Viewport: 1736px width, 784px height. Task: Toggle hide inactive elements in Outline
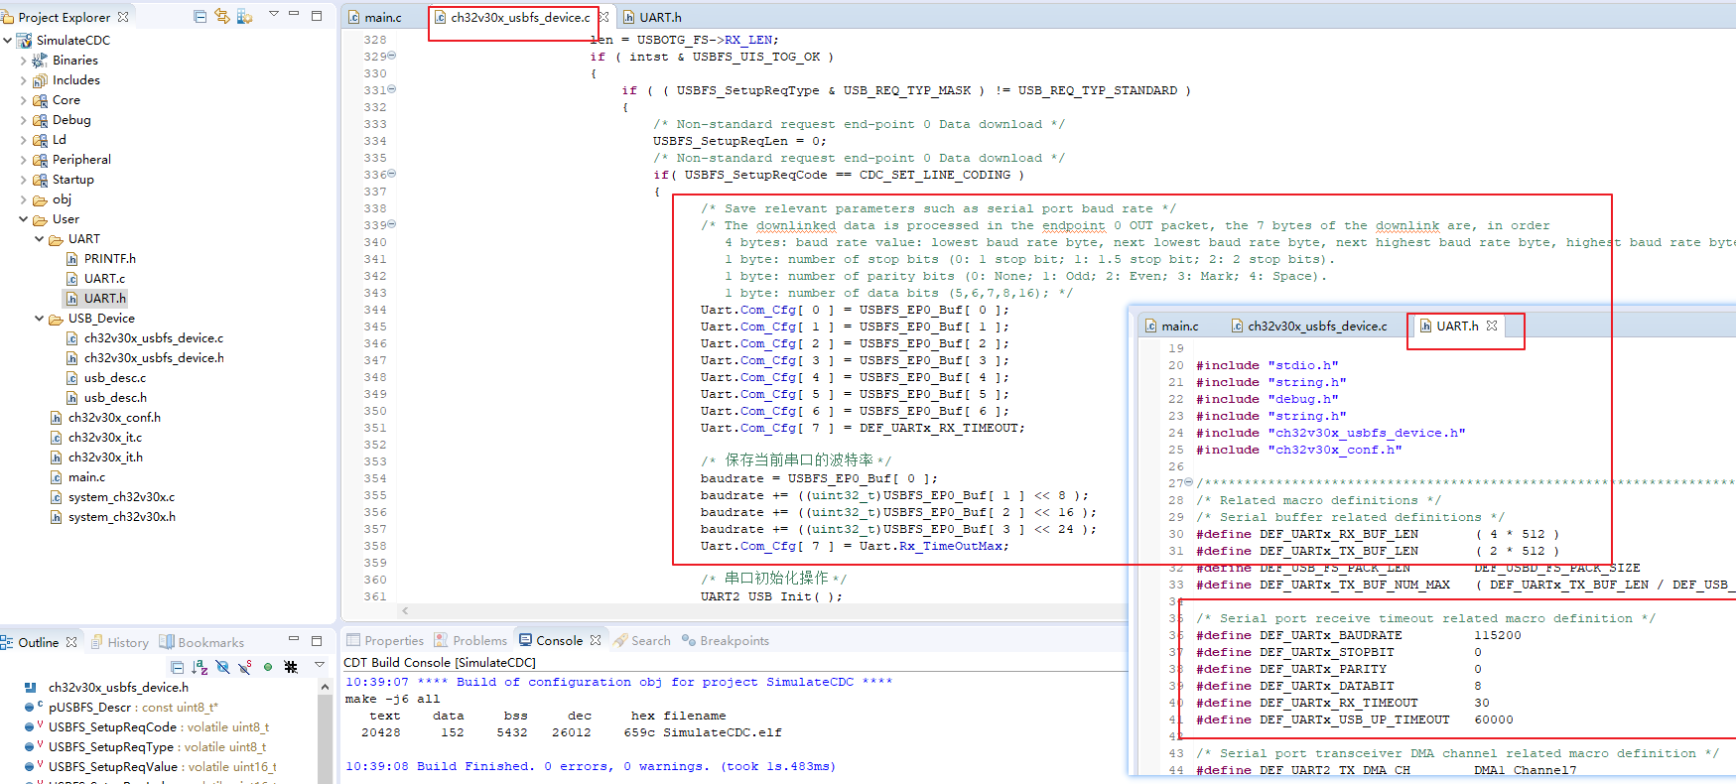pyautogui.click(x=291, y=667)
